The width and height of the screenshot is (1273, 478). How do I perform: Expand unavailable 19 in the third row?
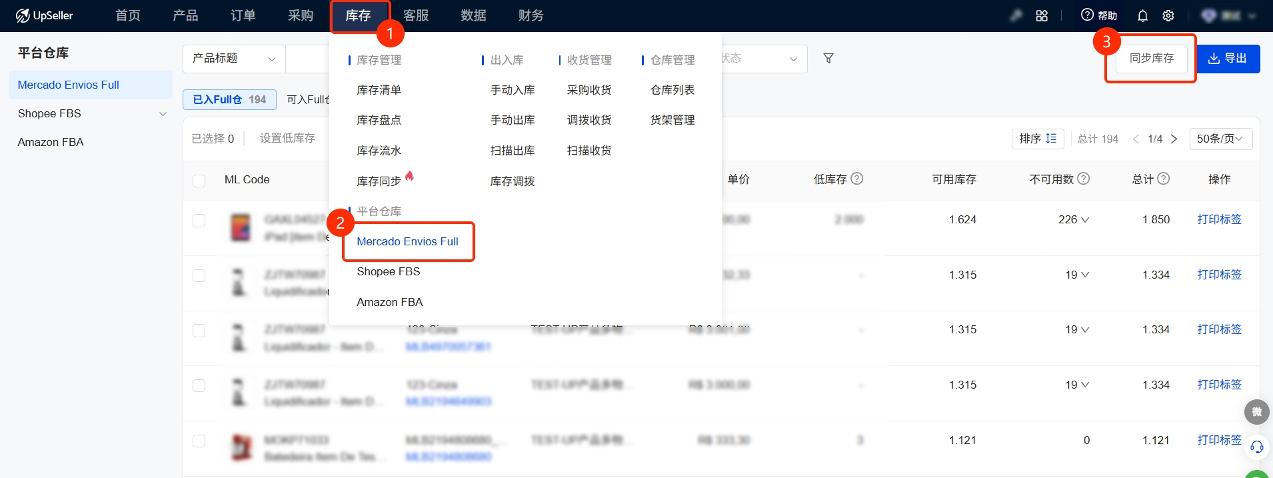click(1085, 329)
